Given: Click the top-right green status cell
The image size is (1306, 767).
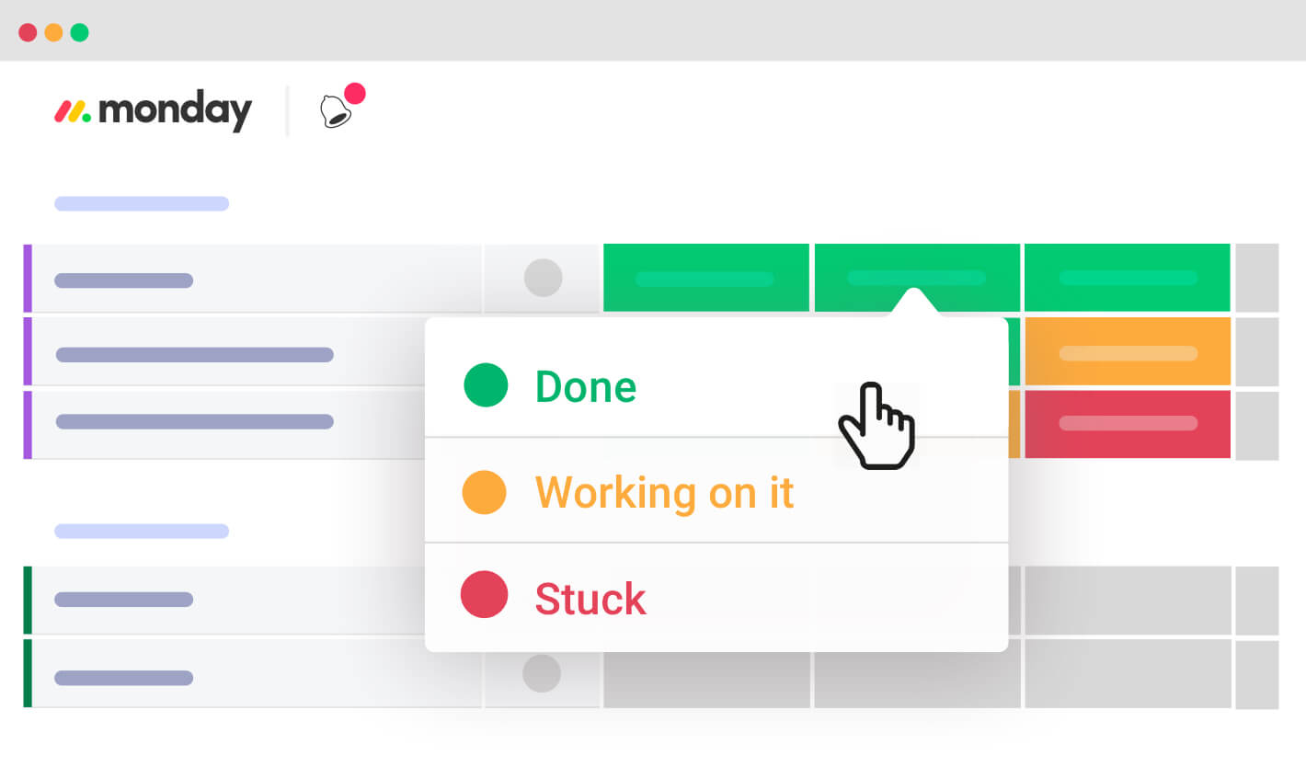Looking at the screenshot, I should [x=1128, y=278].
